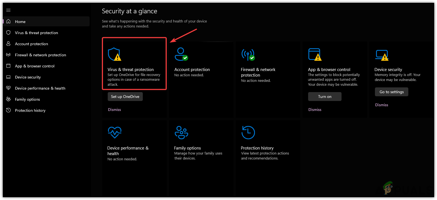The image size is (437, 200).
Task: Select Firewall & network protection in sidebar
Action: pyautogui.click(x=40, y=55)
